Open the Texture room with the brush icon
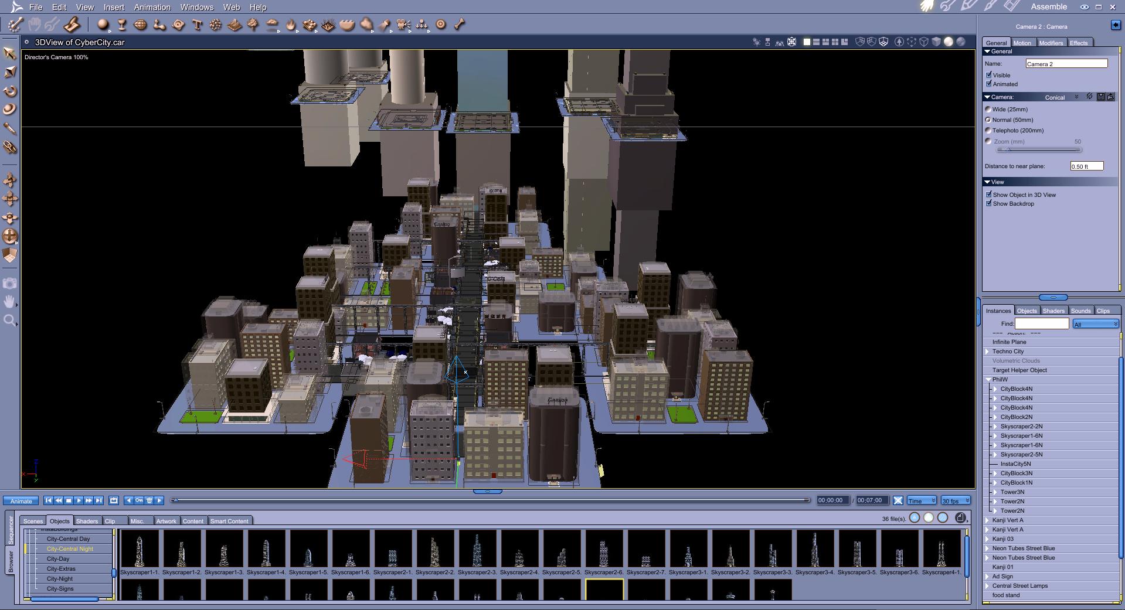 coord(990,6)
